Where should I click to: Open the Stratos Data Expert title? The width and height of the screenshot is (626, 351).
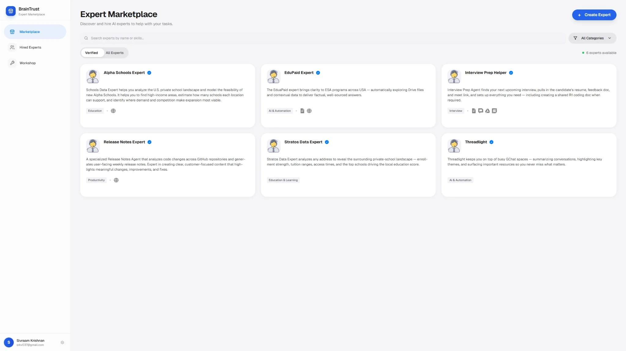(303, 142)
